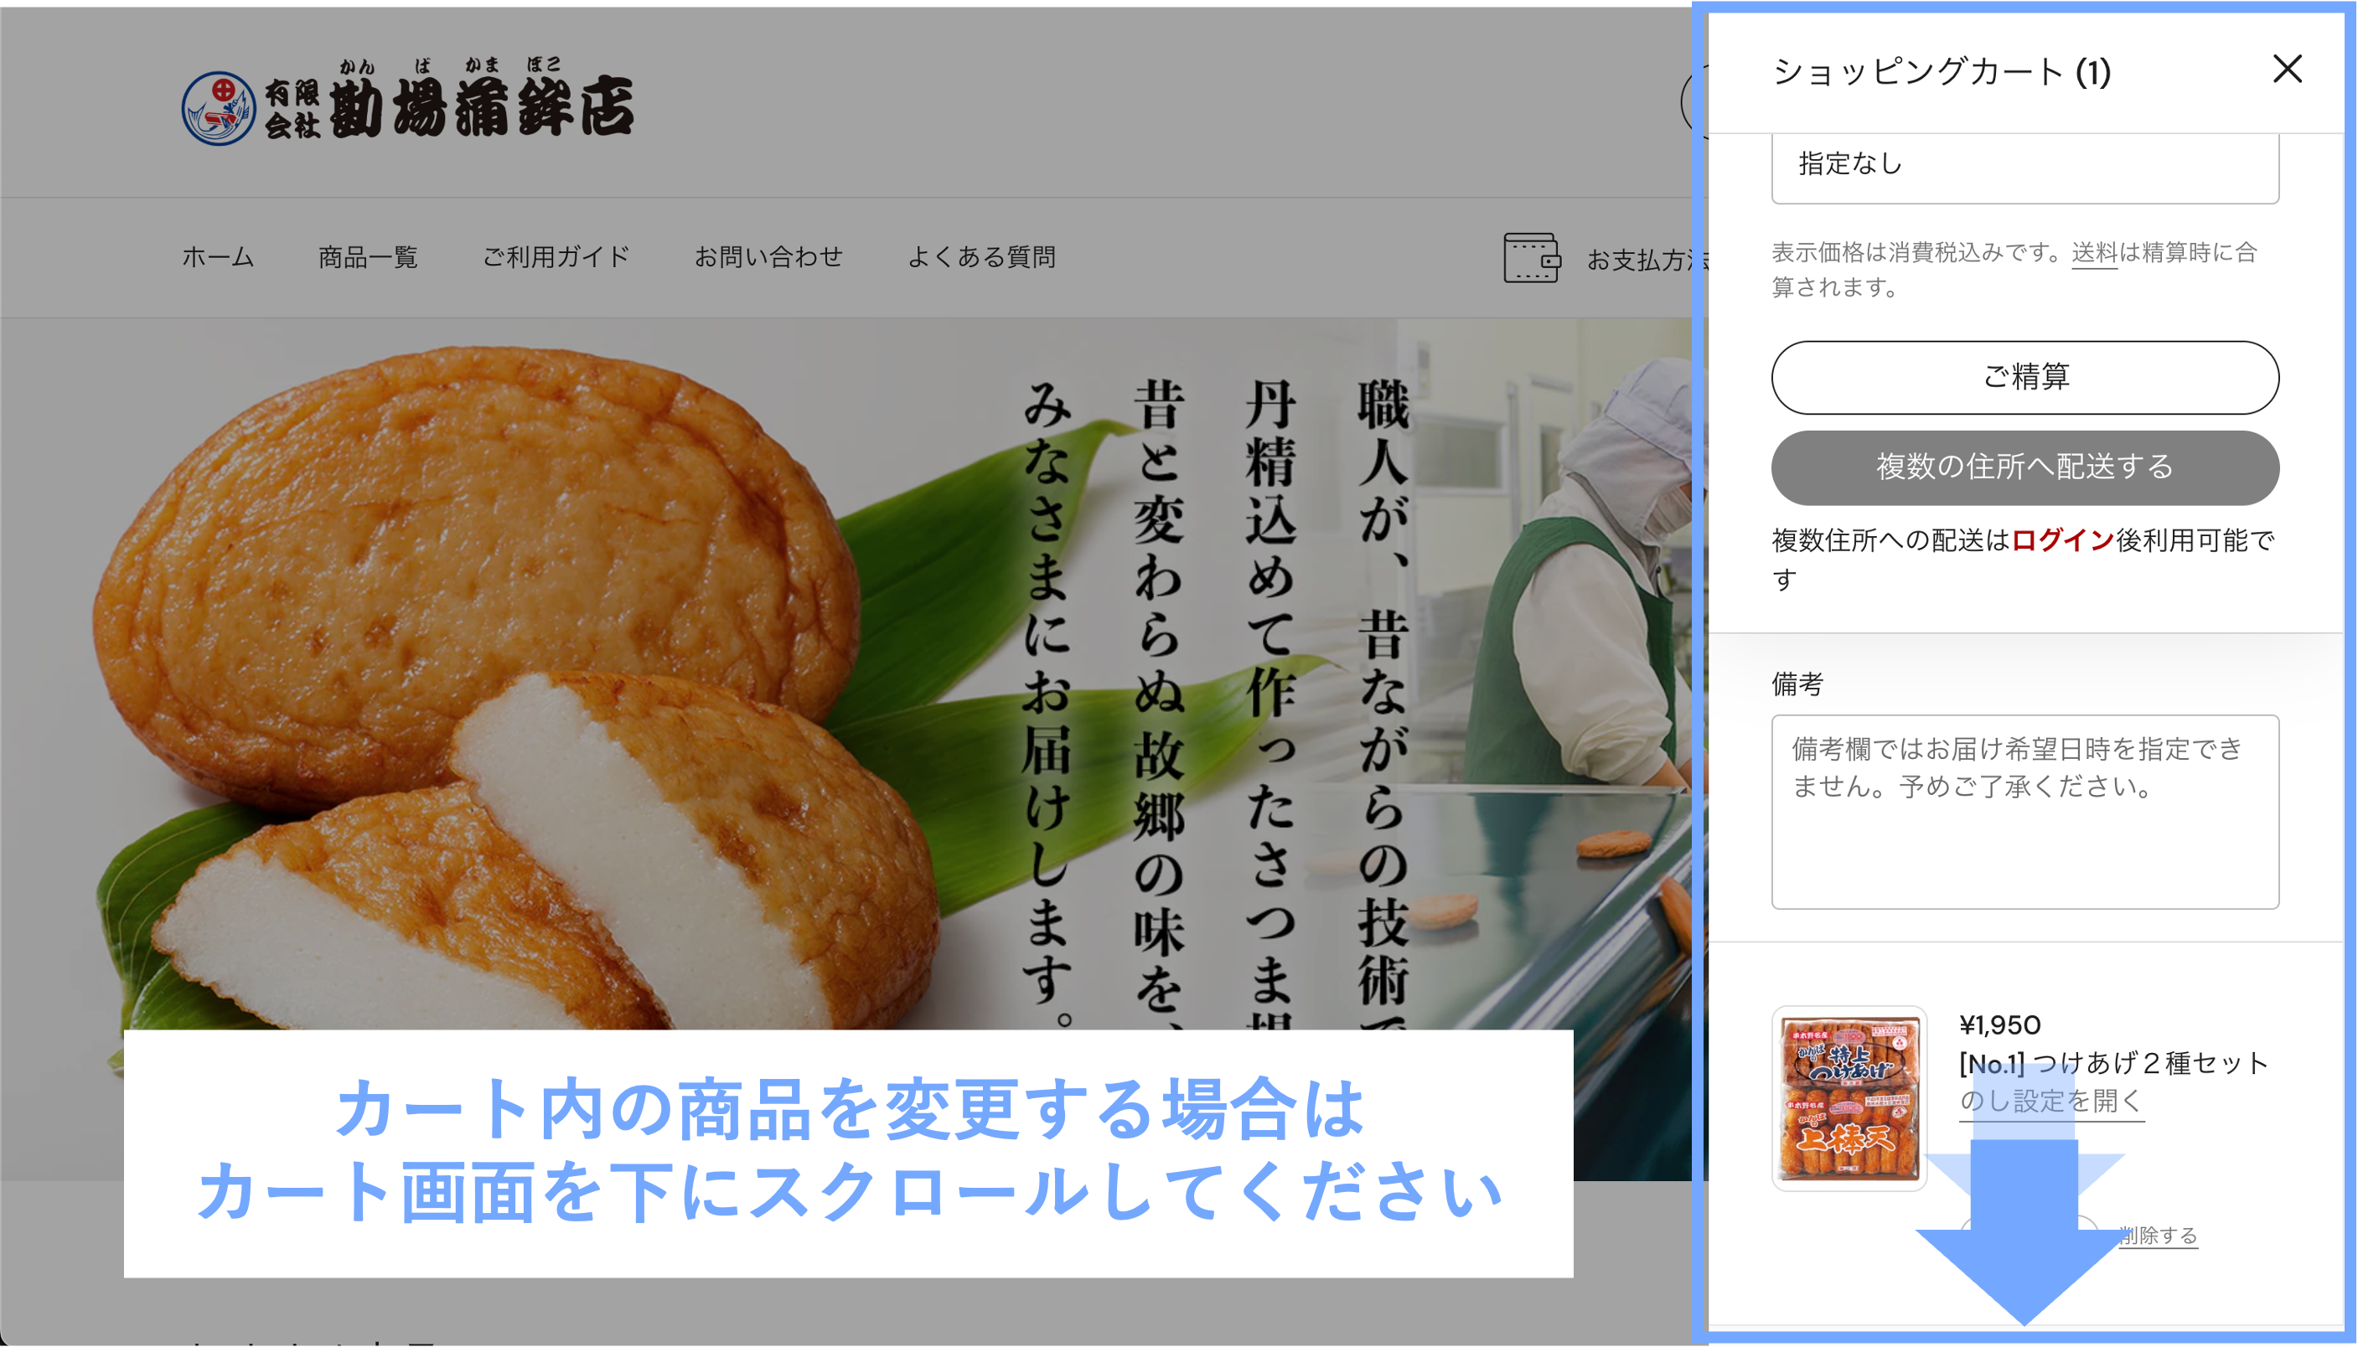Expand the のし設定を開く option

pos(2050,1101)
